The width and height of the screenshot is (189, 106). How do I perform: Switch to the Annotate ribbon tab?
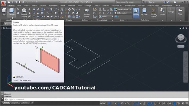point(71,6)
